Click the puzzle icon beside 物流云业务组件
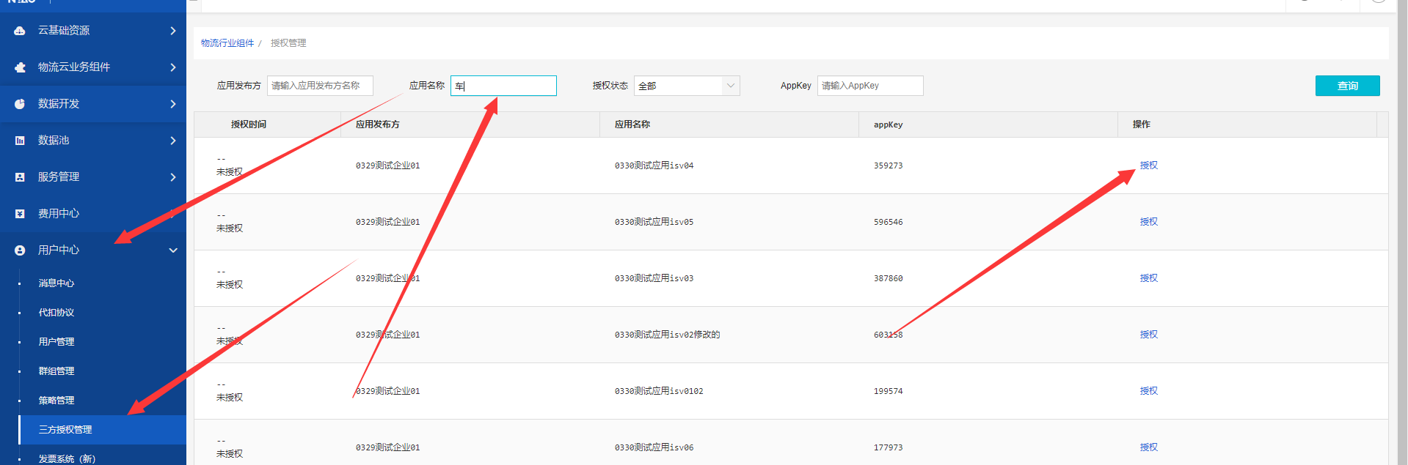Viewport: 1408px width, 465px height. tap(20, 67)
